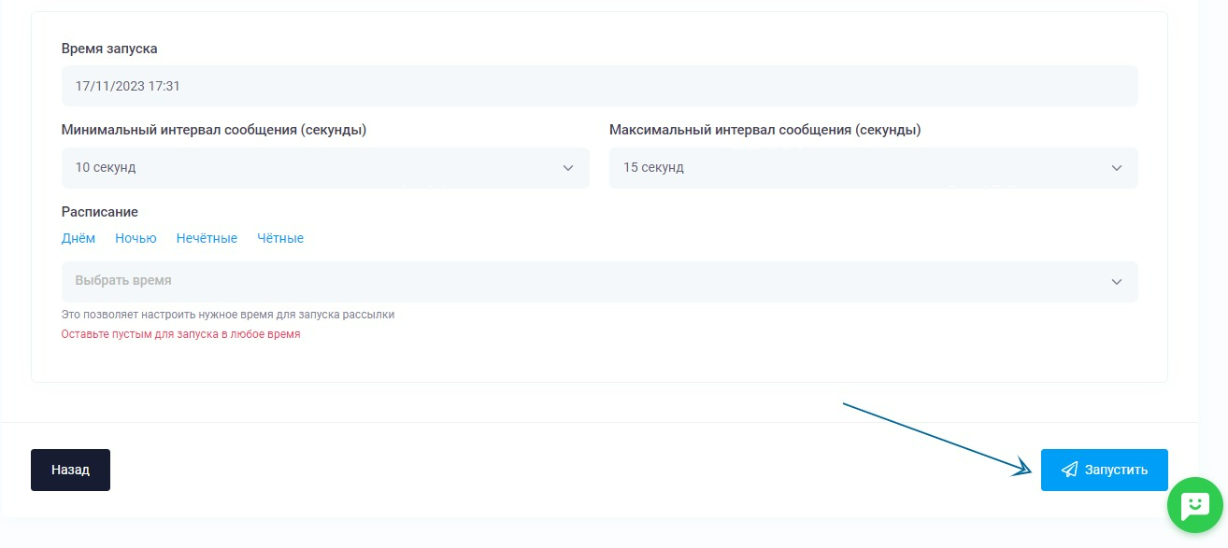The height and width of the screenshot is (548, 1228).
Task: Click the launch time field 17/11/2023 17:31
Action: tap(599, 86)
